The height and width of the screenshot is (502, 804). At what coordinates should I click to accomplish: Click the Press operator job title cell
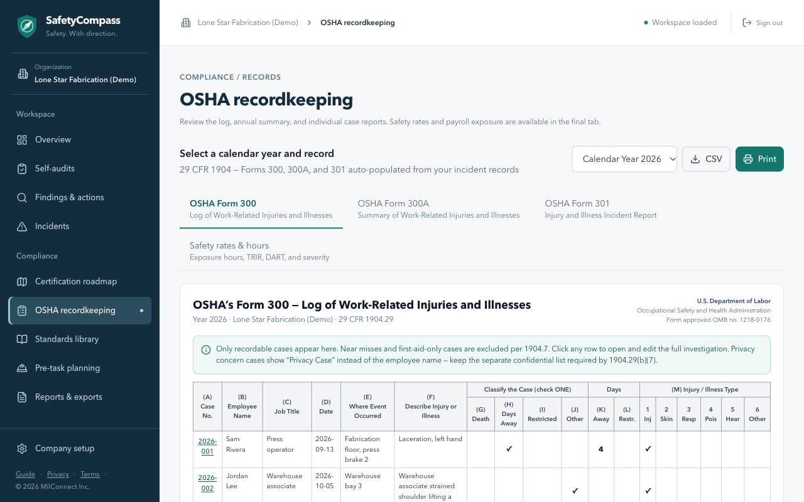[287, 449]
